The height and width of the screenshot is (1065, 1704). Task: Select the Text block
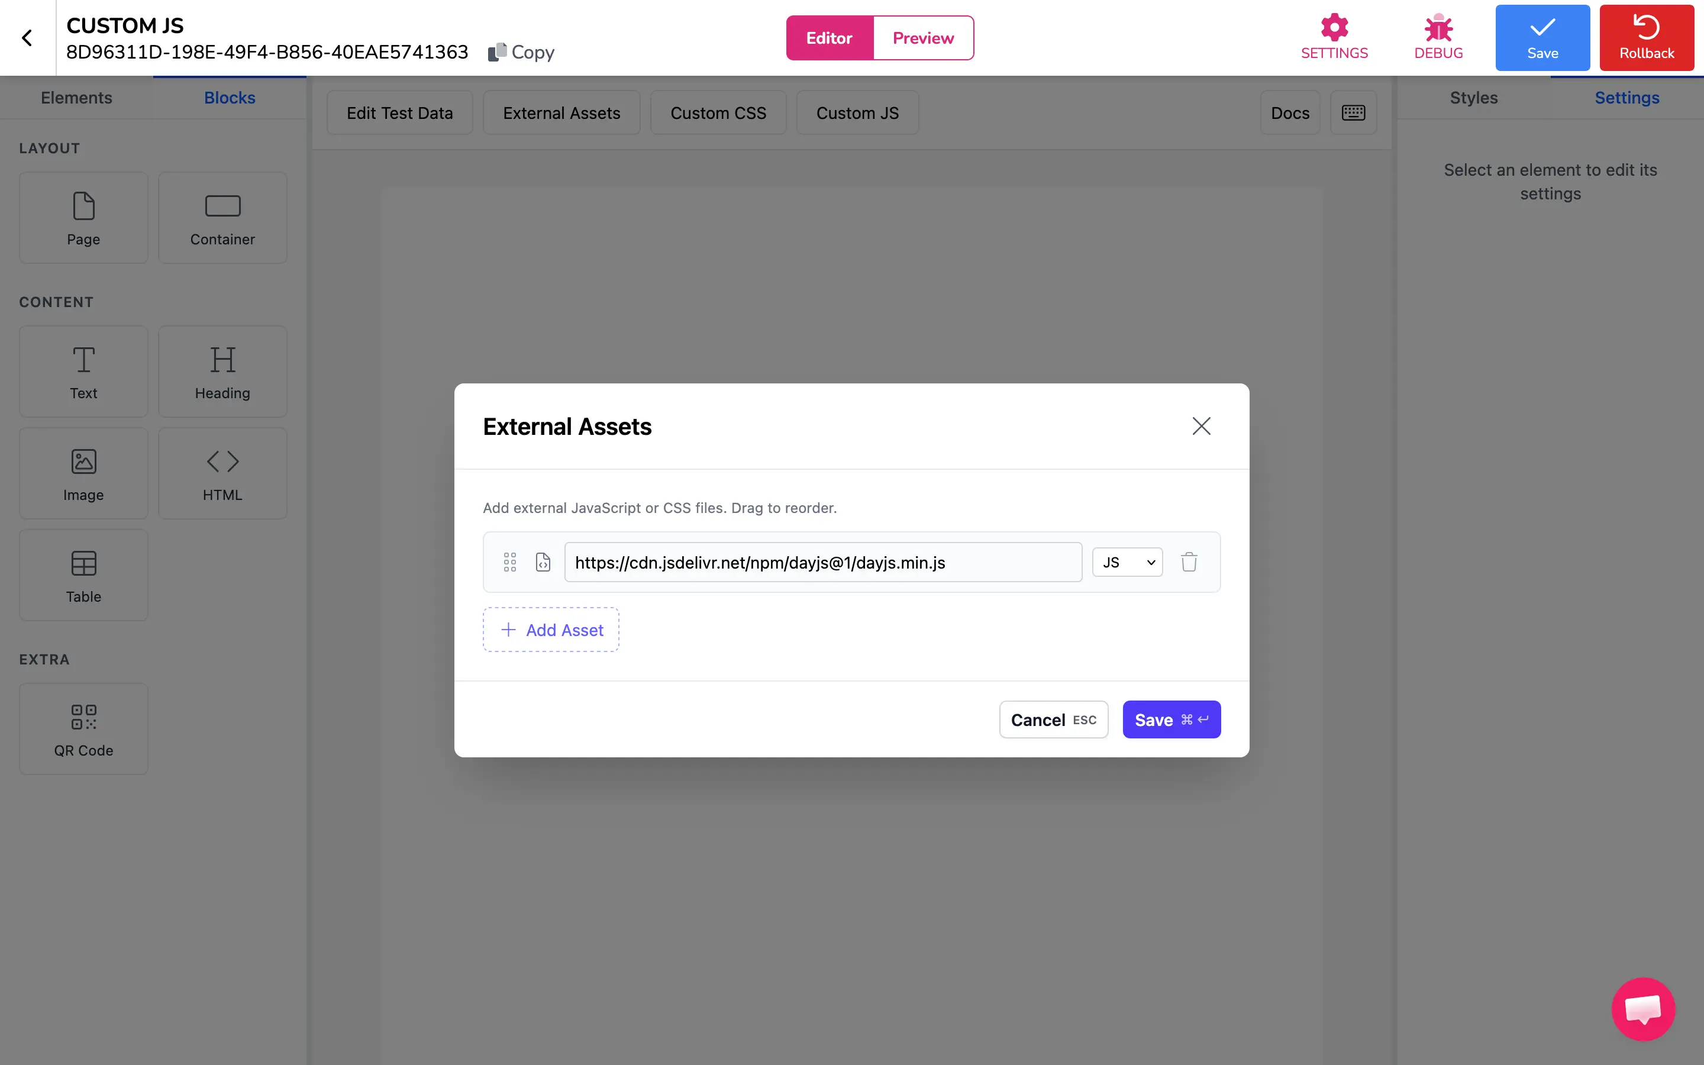pos(83,372)
